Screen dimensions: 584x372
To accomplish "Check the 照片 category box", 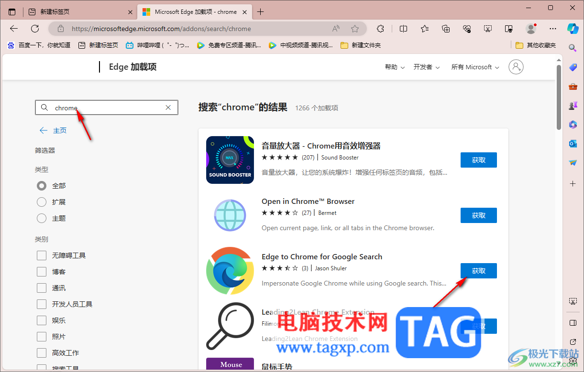I will [42, 337].
